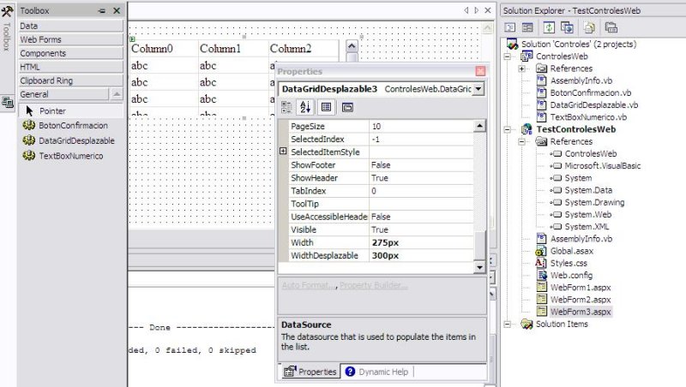686x387 pixels.
Task: Click the datagrid's vertical scroll up button
Action: pyautogui.click(x=352, y=46)
